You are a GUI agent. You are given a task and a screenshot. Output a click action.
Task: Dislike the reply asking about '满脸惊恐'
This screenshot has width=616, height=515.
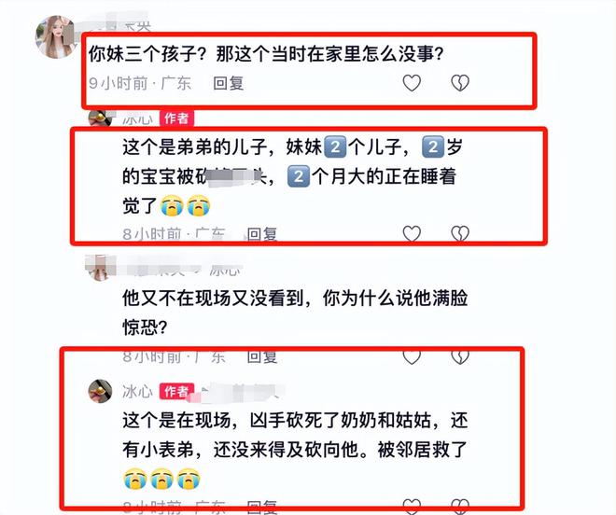point(460,356)
